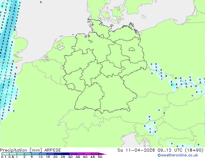Click the 35–40 mm legend color swatch

tap(80, 154)
